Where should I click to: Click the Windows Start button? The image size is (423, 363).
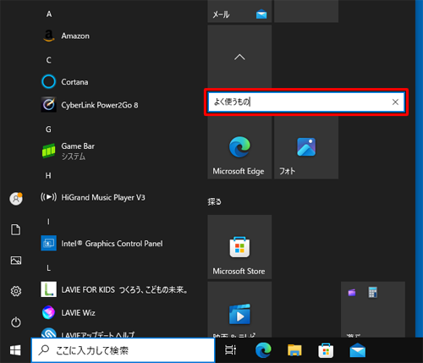click(x=15, y=350)
